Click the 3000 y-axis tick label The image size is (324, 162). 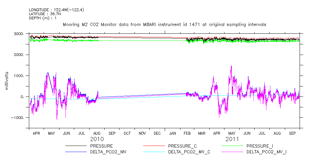19,34
